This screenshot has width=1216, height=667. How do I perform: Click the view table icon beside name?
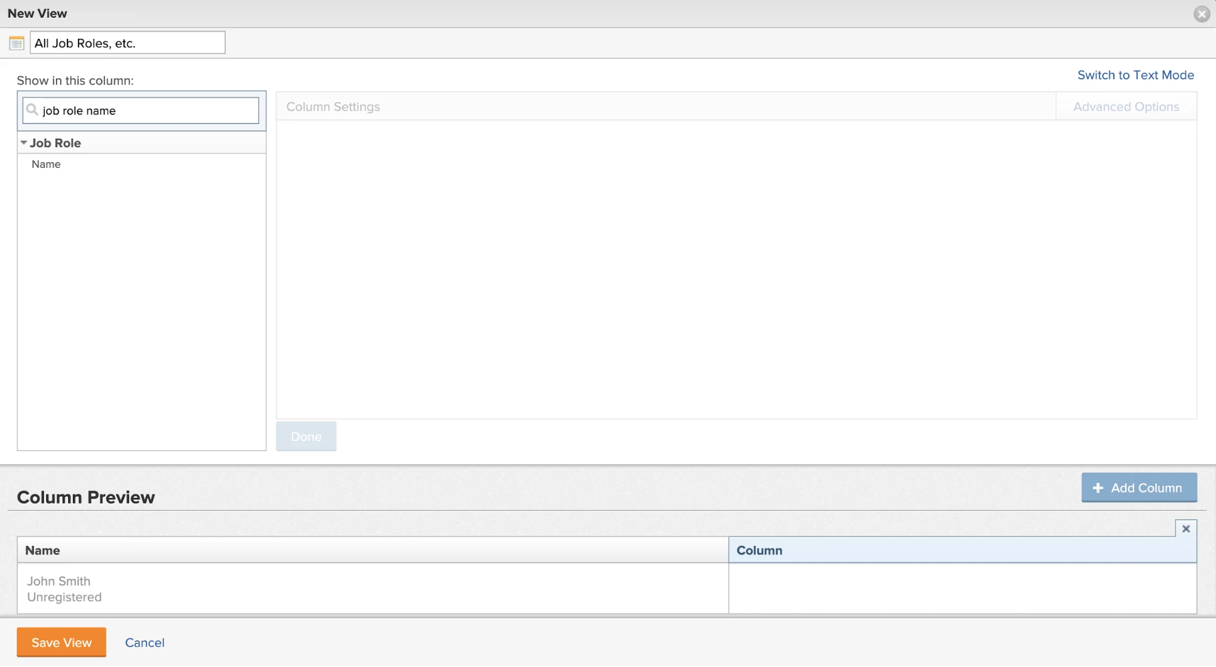16,43
